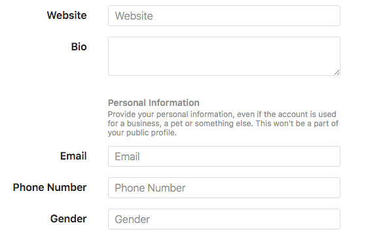Click the "Provide your personal information" sentence start
366x242 pixels.
pos(171,114)
